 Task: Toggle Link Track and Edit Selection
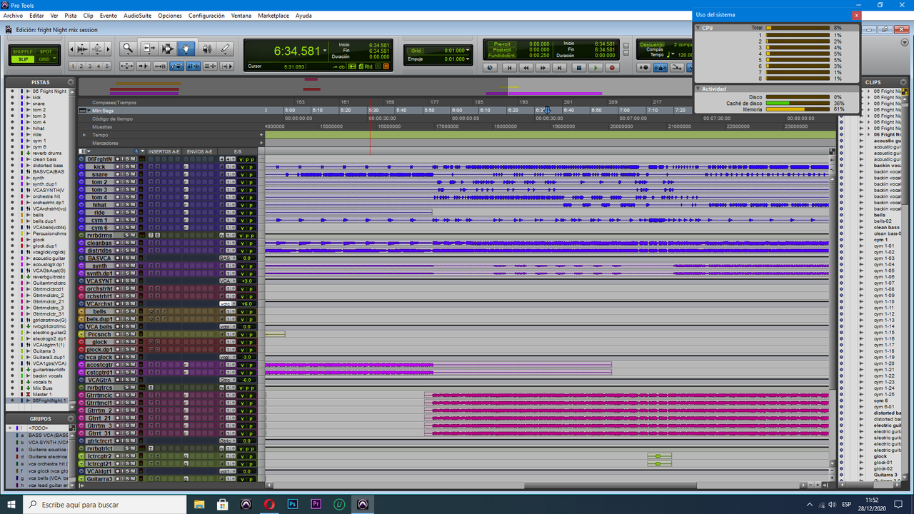tap(210, 66)
